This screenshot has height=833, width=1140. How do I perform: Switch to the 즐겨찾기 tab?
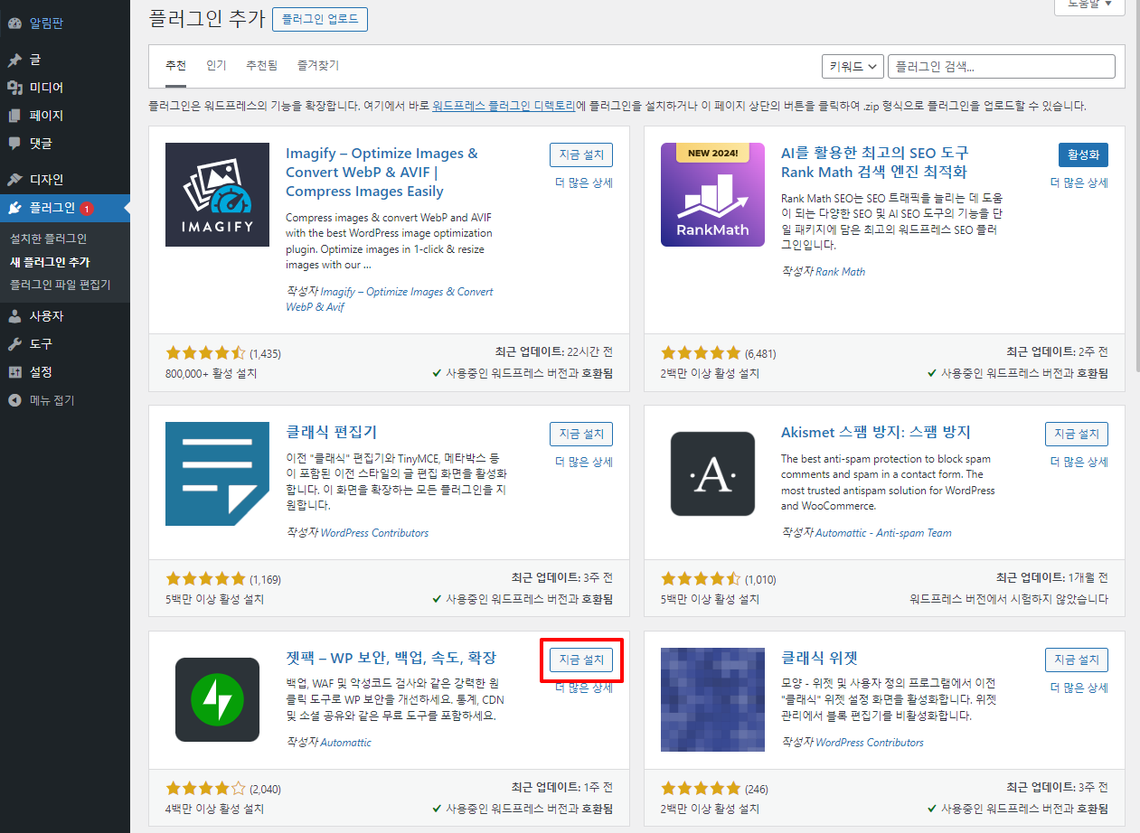(x=317, y=66)
